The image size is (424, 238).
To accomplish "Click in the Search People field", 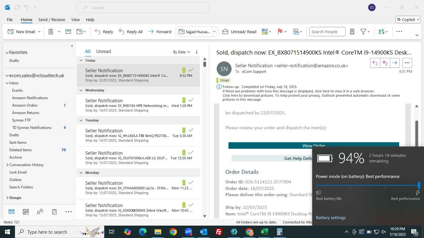I will (327, 32).
